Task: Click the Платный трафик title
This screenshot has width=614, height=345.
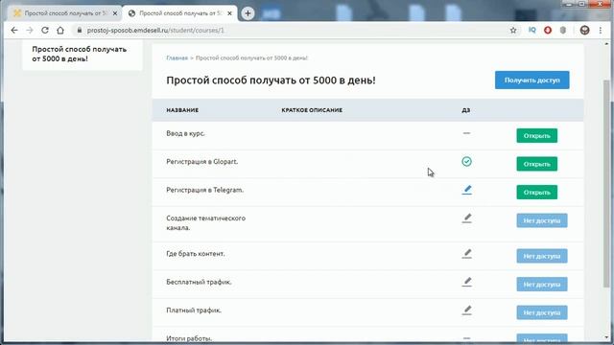Action: tap(194, 310)
